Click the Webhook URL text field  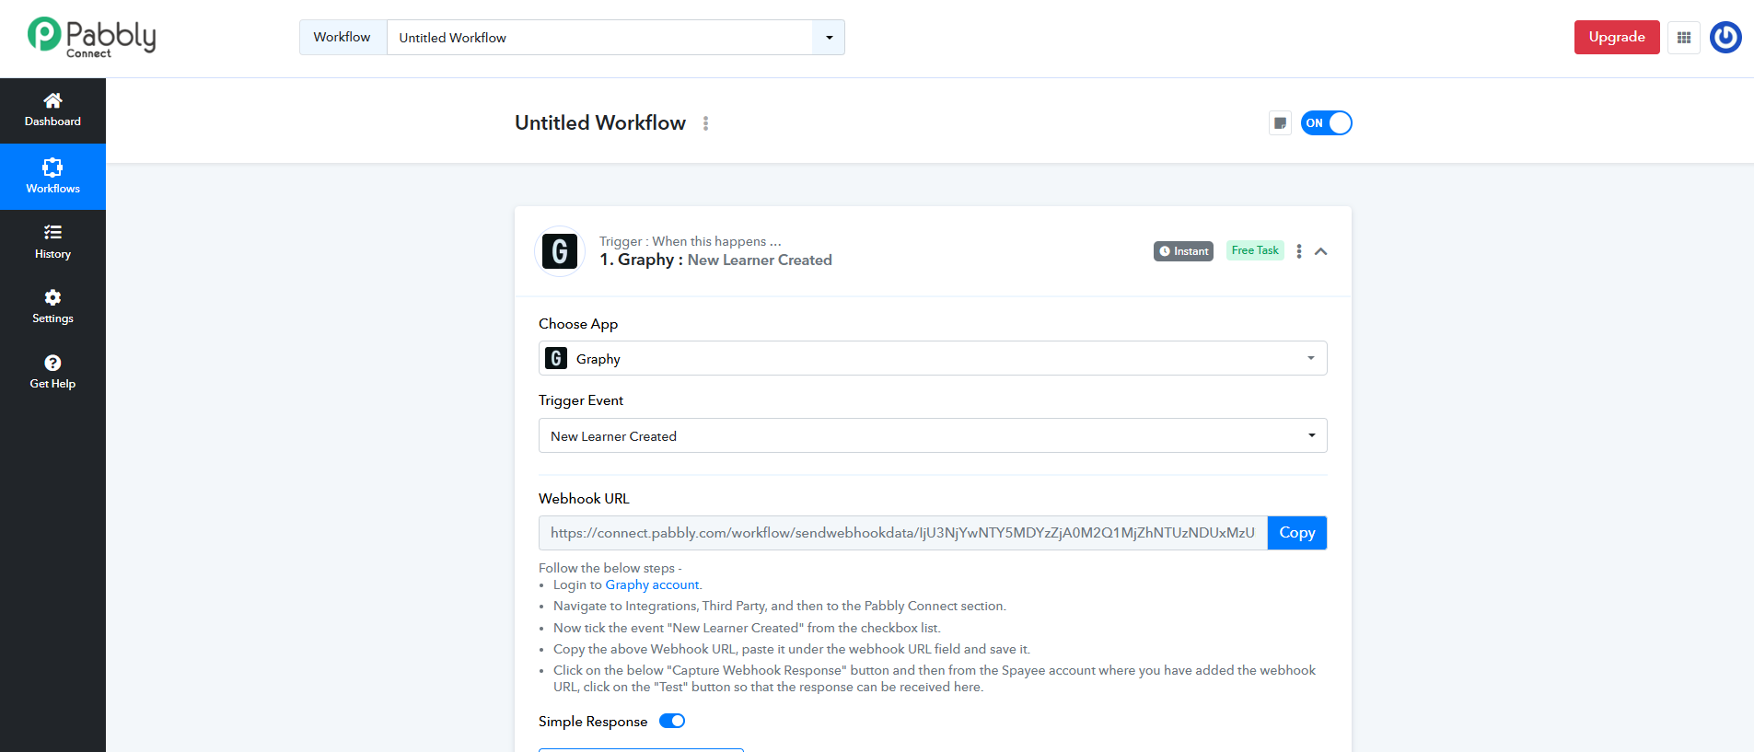click(x=902, y=533)
